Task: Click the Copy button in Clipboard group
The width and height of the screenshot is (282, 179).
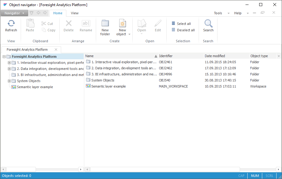Action: (49, 30)
